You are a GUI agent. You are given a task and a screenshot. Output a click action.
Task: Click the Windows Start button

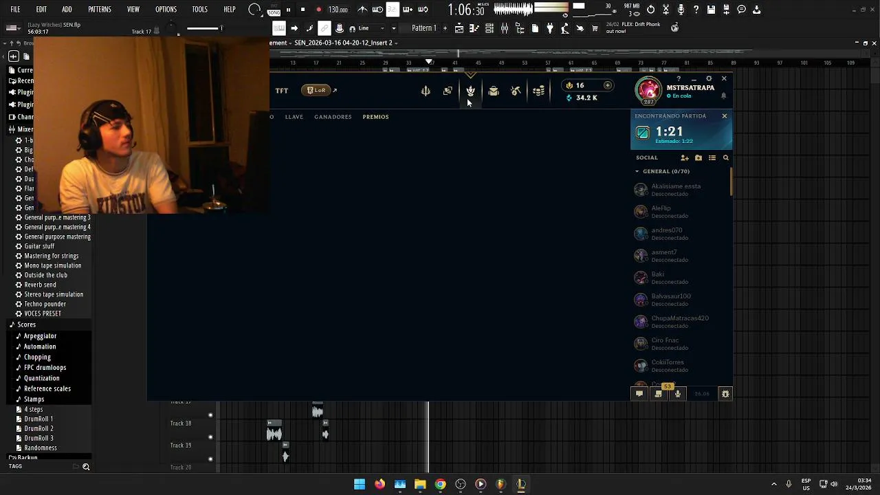[360, 484]
